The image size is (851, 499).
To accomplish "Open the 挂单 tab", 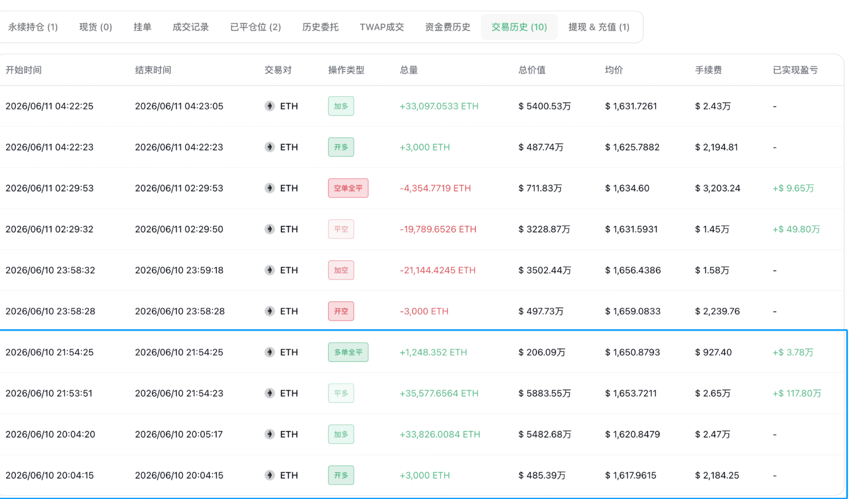I will 142,27.
